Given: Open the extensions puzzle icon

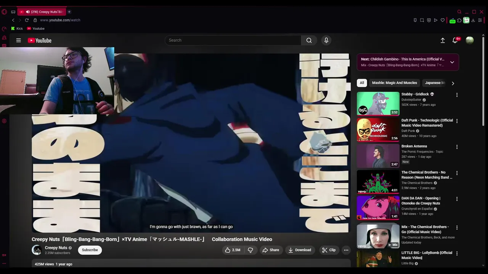Looking at the screenshot, I should coord(459,20).
